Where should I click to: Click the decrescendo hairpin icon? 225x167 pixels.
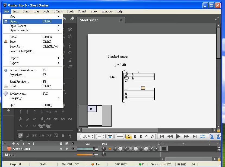point(27,126)
